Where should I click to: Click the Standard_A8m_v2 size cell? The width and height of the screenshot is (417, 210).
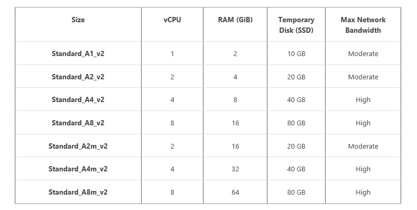[x=78, y=192]
